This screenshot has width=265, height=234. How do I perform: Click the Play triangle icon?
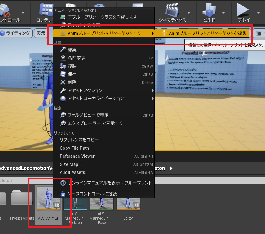pyautogui.click(x=243, y=9)
